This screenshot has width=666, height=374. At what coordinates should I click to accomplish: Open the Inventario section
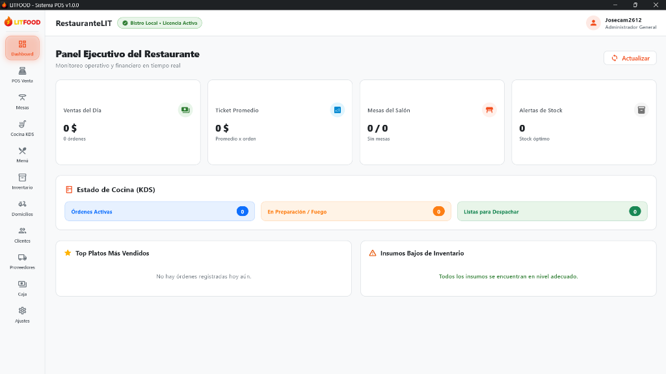22,182
